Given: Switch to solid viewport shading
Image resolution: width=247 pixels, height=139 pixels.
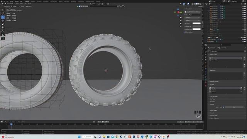Looking at the screenshot, I should point(197,4).
